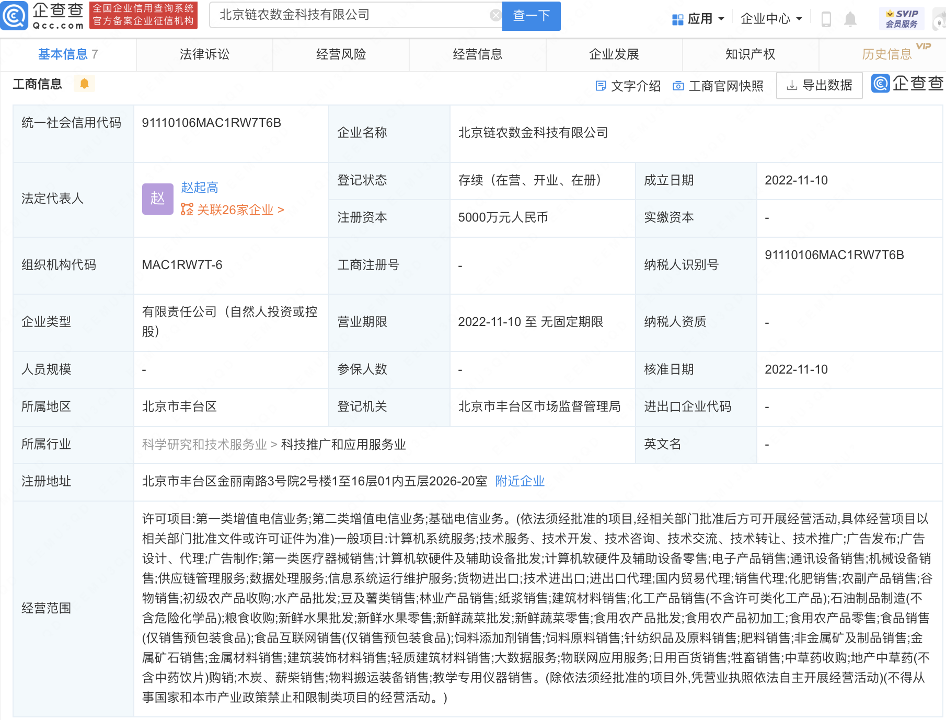Switch to the 知识产权 tab
The image size is (946, 720).
coord(751,54)
